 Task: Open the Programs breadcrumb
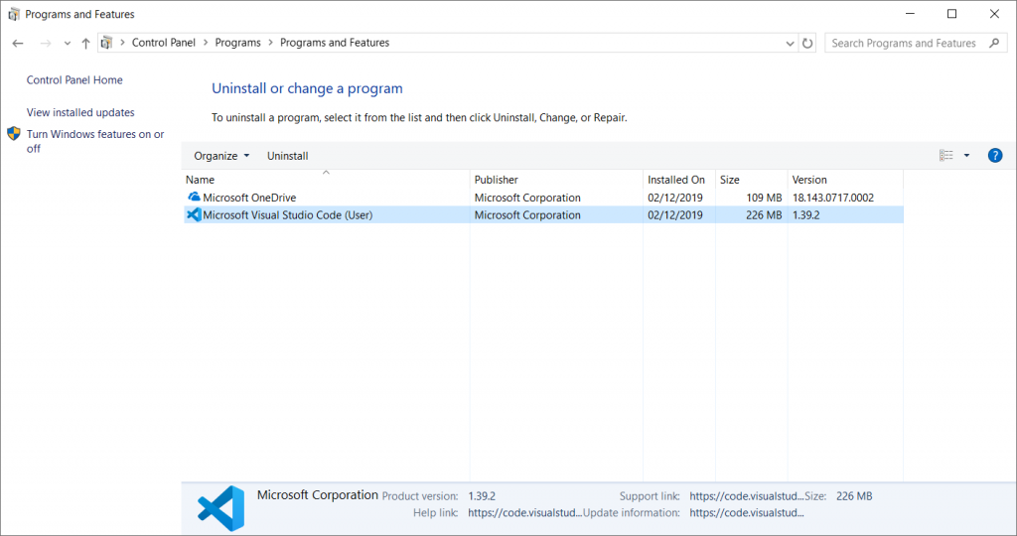tap(238, 43)
